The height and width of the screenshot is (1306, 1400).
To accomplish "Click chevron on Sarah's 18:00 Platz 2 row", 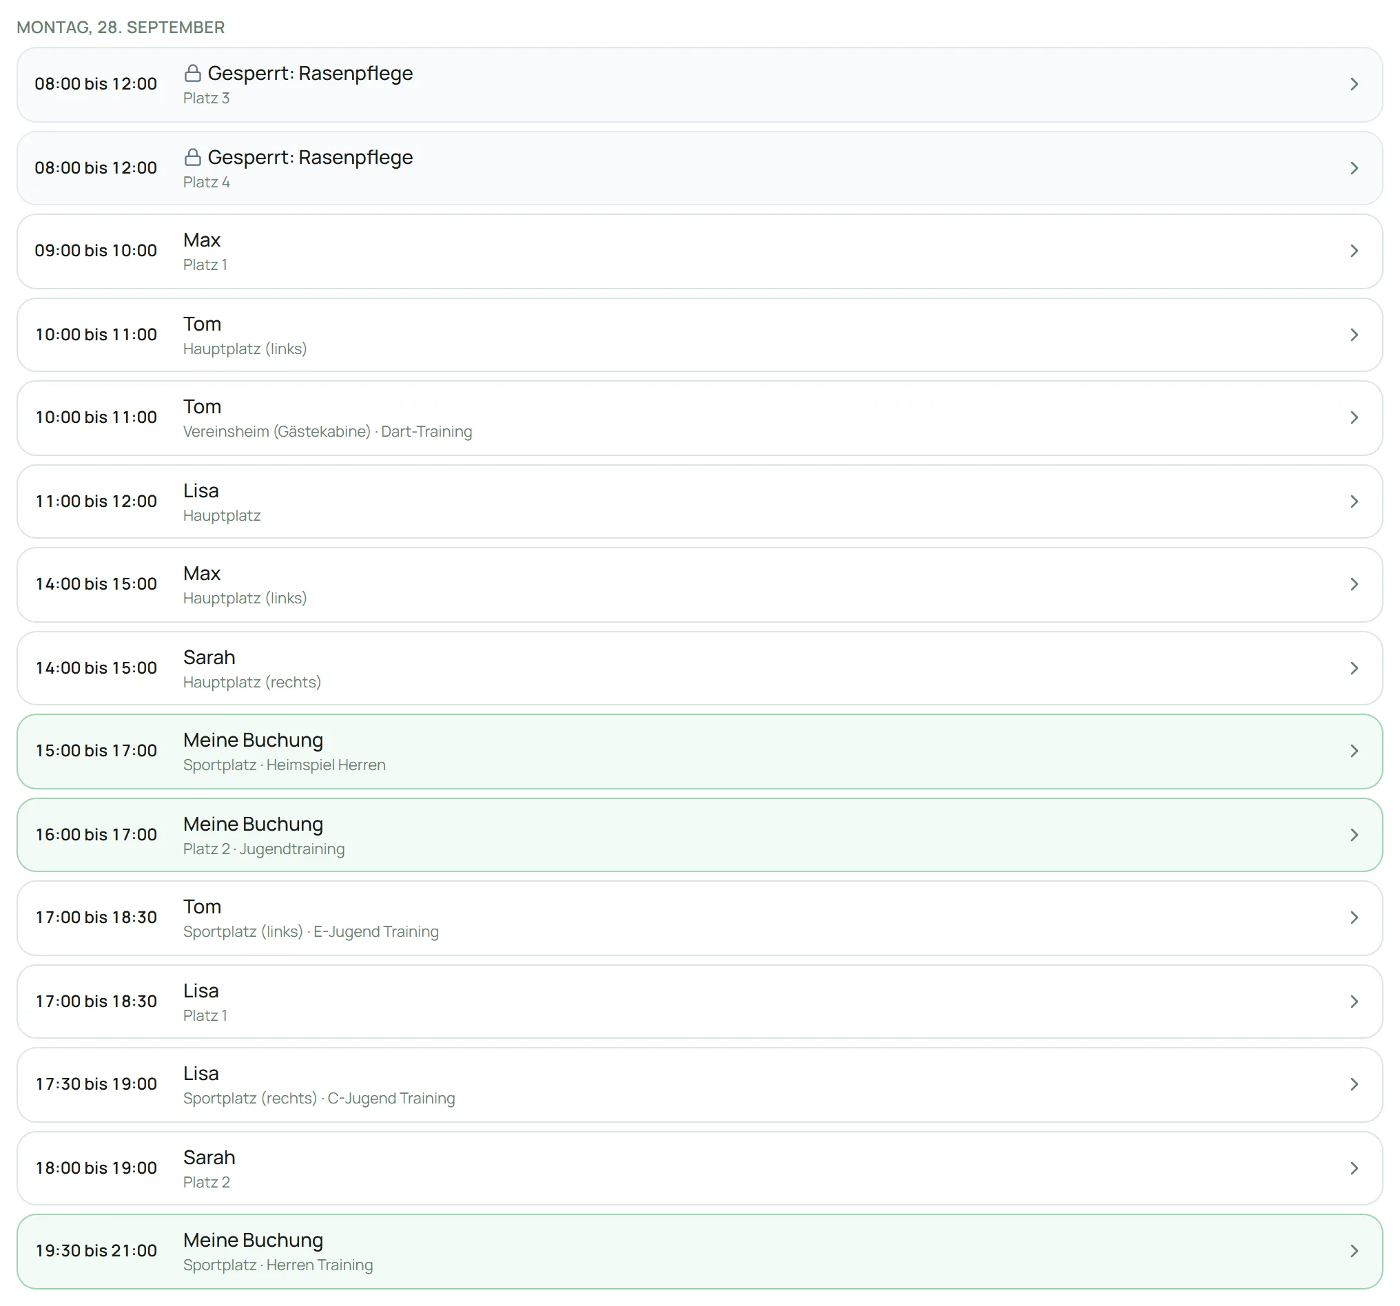I will 1354,1169.
